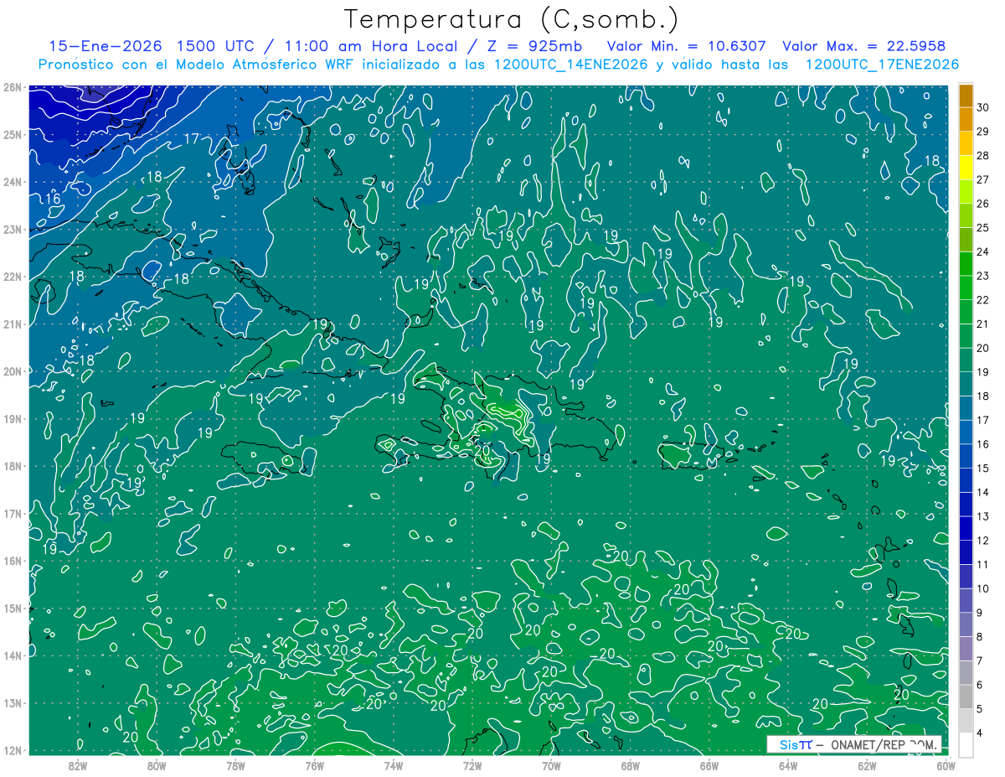Screen dimensions: 1005x777
Task: Click the '60W' longitude label
Action: coord(946,765)
